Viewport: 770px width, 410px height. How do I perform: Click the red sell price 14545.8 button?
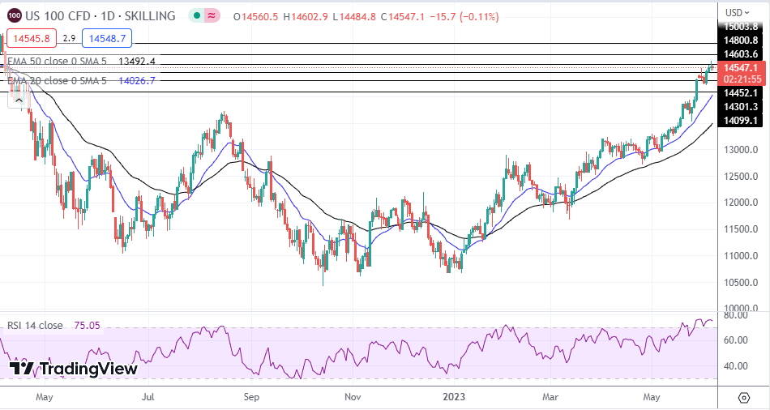32,38
